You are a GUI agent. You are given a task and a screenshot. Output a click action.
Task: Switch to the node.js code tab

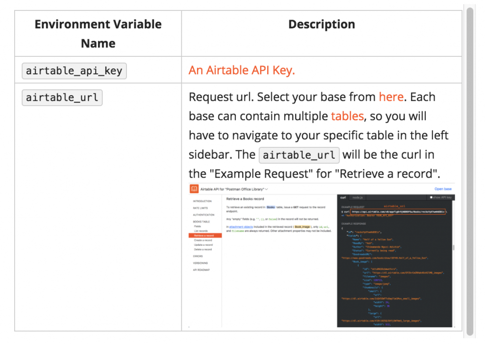[358, 198]
